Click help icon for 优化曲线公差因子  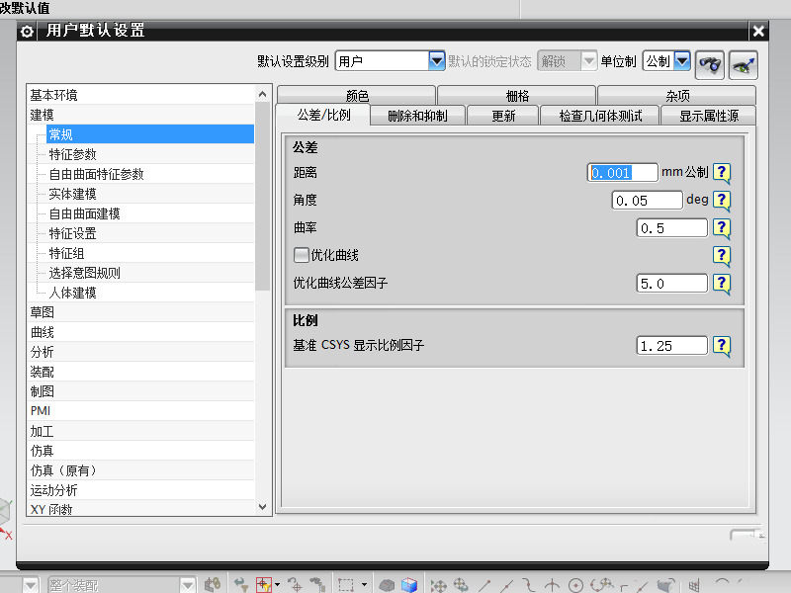coord(722,284)
